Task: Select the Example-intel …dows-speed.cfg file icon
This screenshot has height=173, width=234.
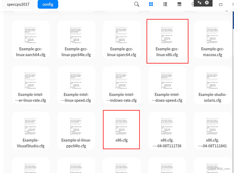Action: click(167, 81)
